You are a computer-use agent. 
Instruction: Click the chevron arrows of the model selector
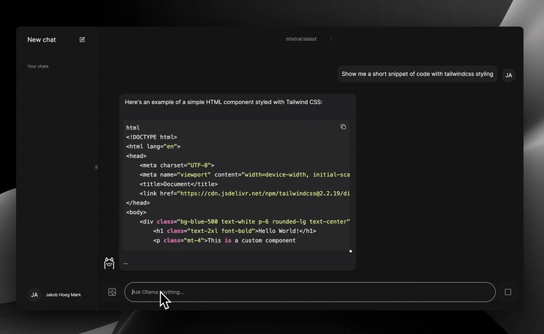[331, 39]
